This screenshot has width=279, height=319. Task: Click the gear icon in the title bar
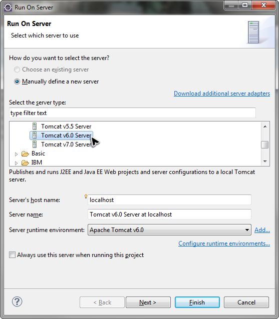(8, 7)
